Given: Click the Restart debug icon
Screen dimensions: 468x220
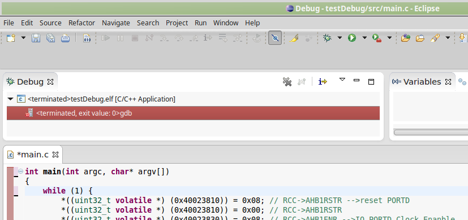Looking at the screenshot, I should click(257, 38).
